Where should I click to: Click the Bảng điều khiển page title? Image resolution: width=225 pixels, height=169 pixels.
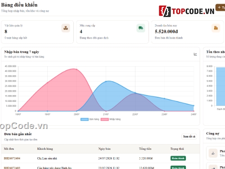point(19,5)
